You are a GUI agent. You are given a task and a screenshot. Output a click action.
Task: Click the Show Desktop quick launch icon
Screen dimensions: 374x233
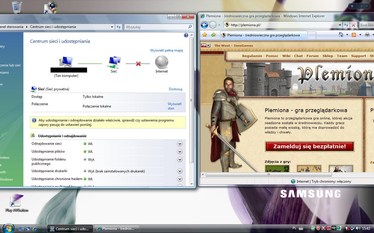coord(21,229)
